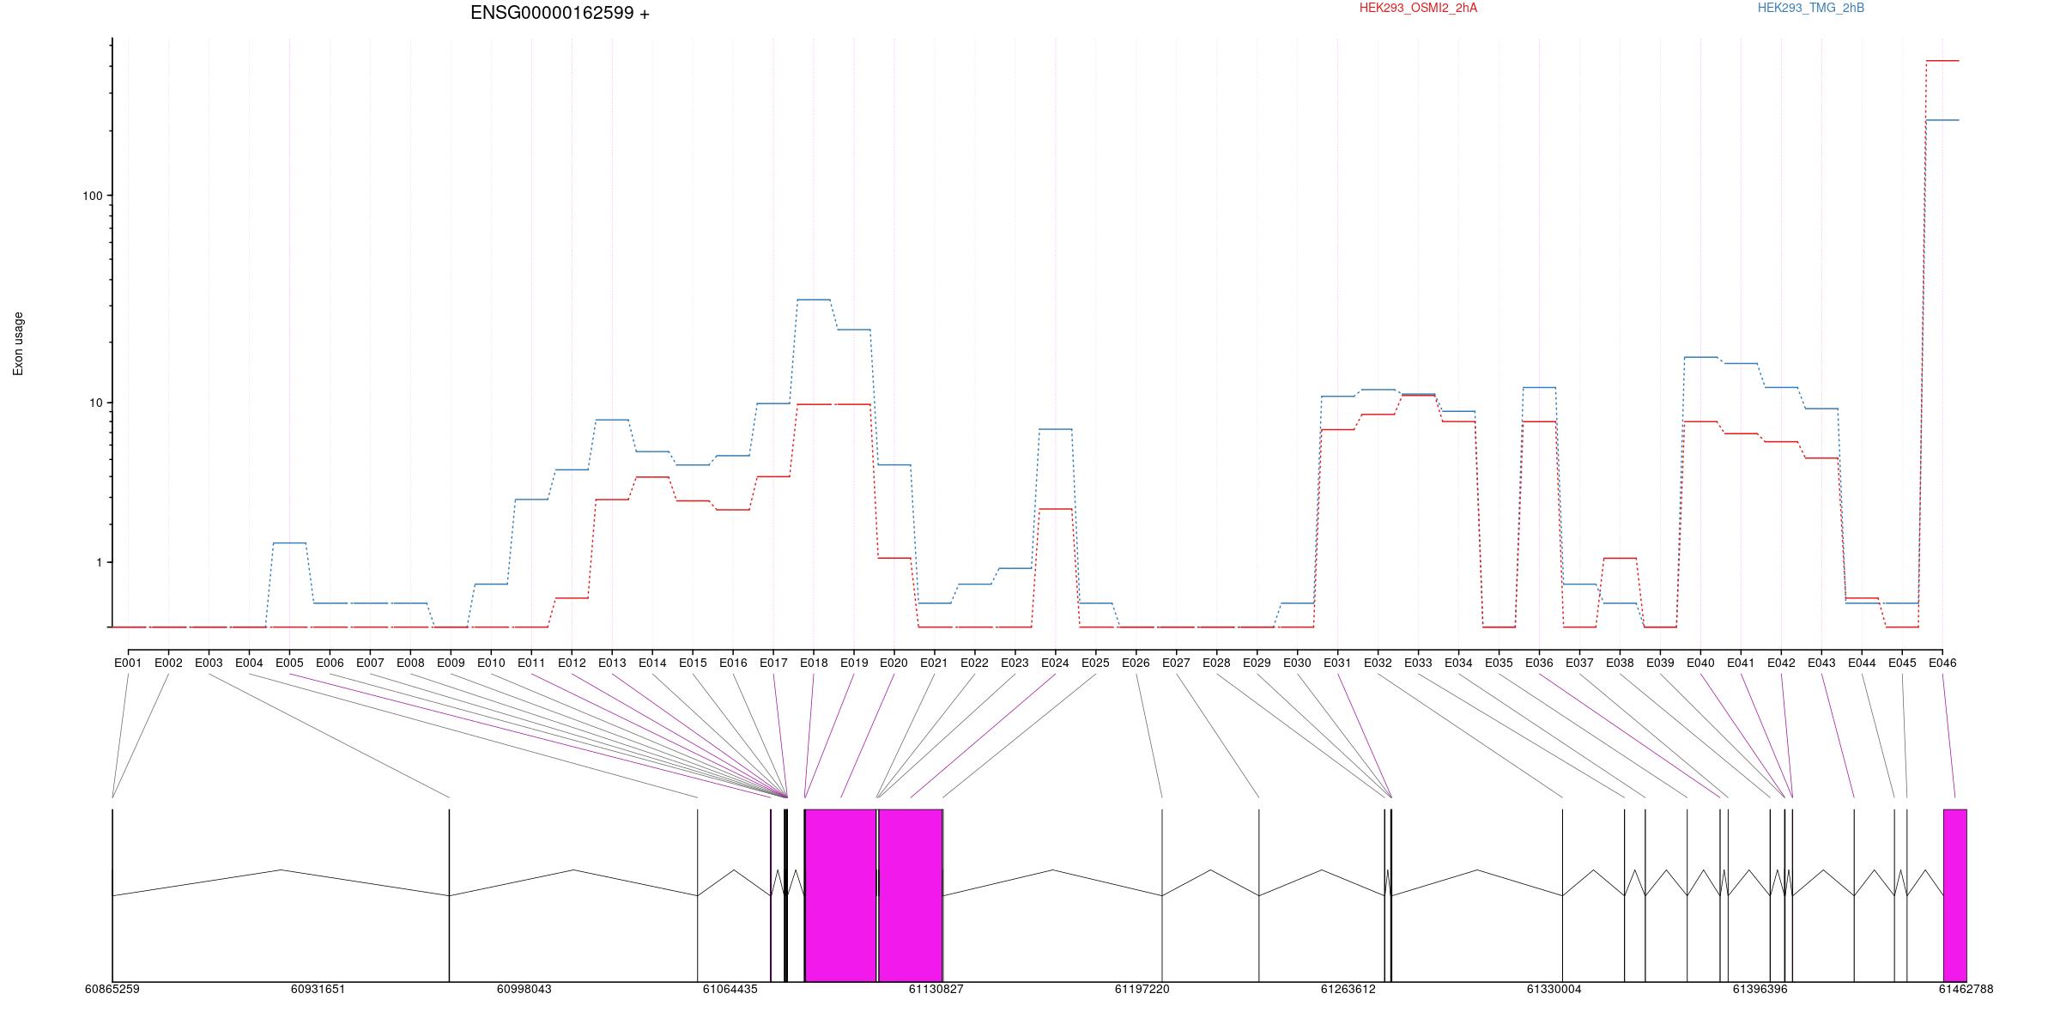The image size is (2060, 1030).
Task: Click the Exon usage axis title
Action: point(18,343)
